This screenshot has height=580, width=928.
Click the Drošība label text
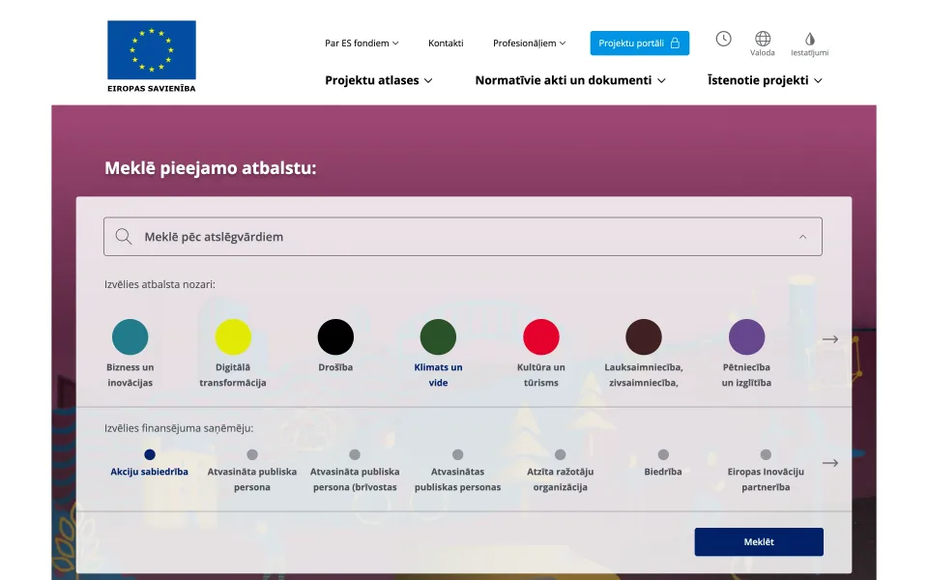335,367
